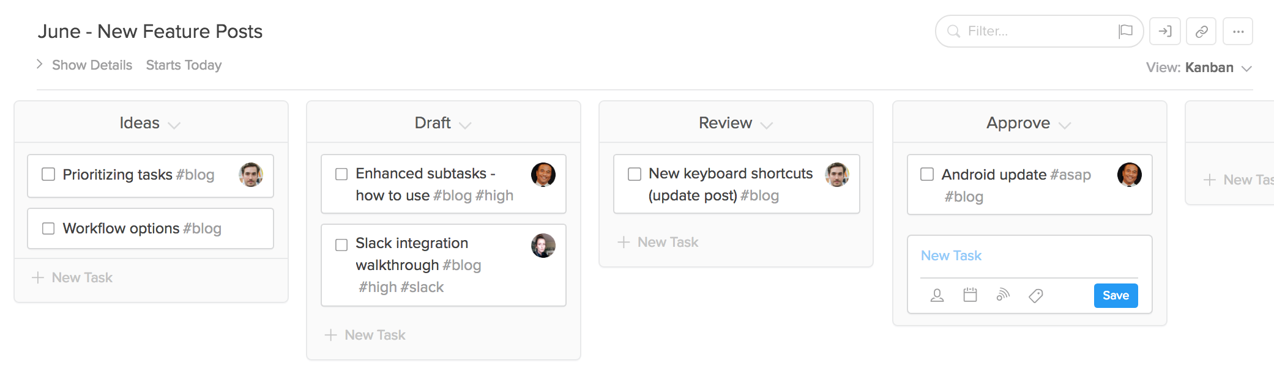Click the sign-in arrow icon button
This screenshot has height=391, width=1274.
point(1165,31)
